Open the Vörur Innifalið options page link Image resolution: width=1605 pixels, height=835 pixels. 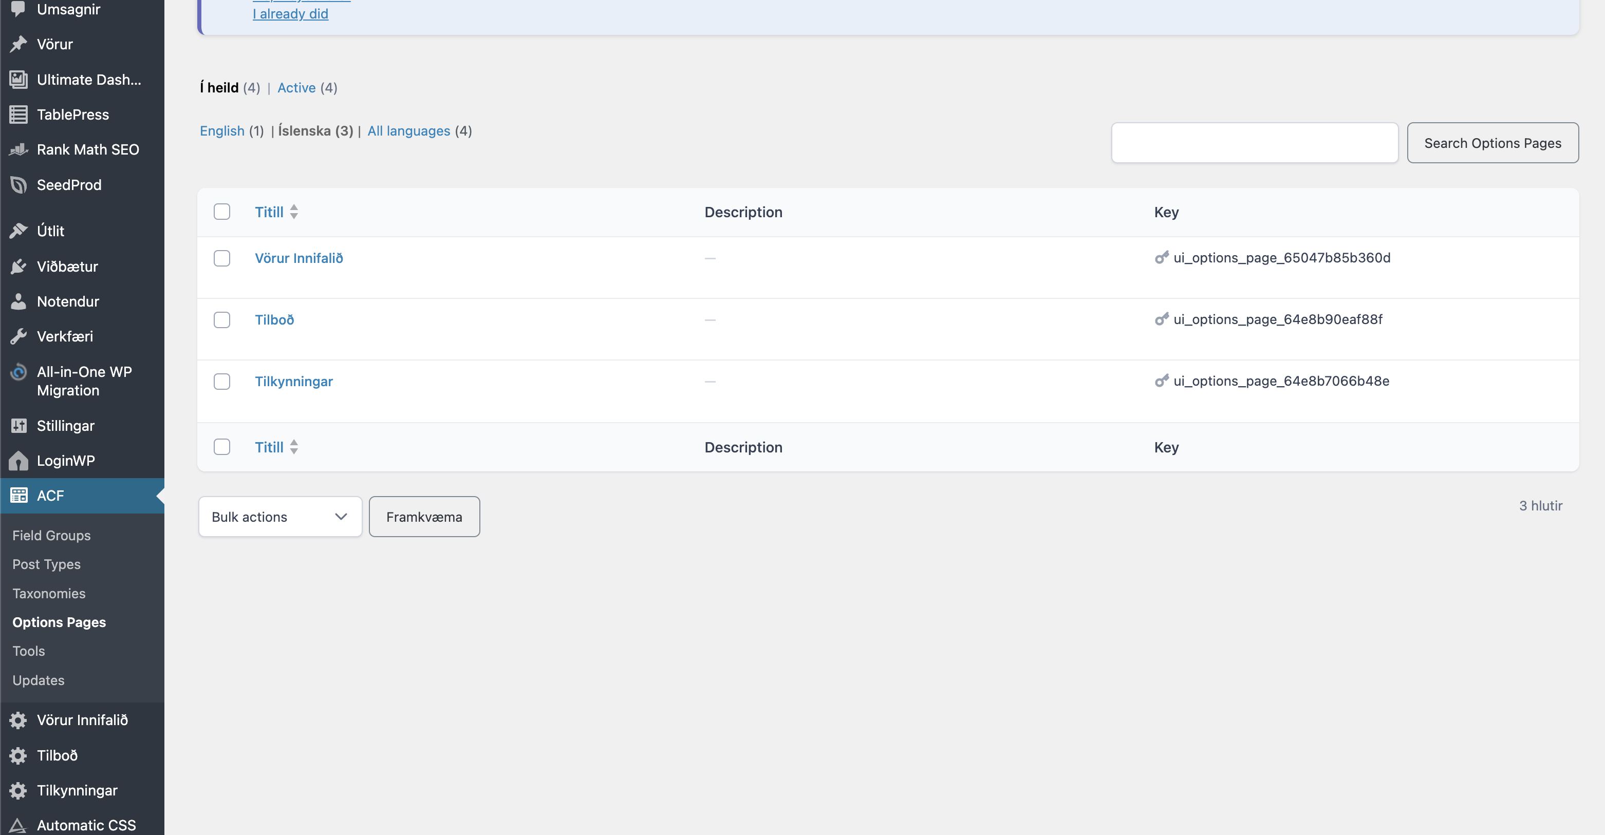coord(299,258)
